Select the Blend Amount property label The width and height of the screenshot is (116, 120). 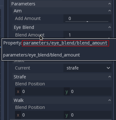click(x=30, y=35)
